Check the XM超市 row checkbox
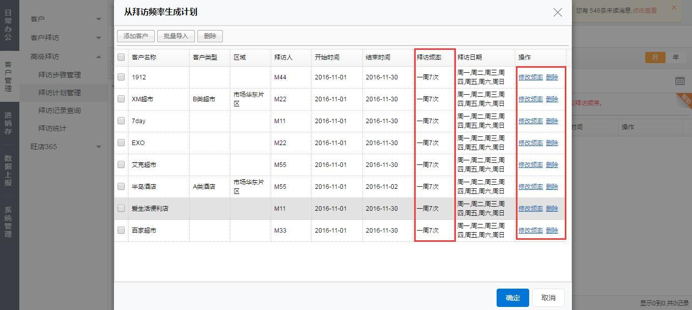This screenshot has height=310, width=692. (x=121, y=99)
